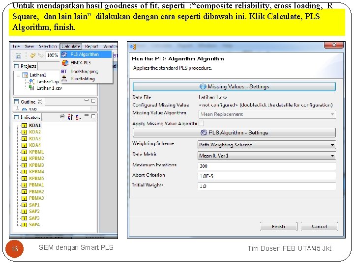Image resolution: width=354 pixels, height=265 pixels.
Task: Switch to the Outline tab
Action: (28, 102)
